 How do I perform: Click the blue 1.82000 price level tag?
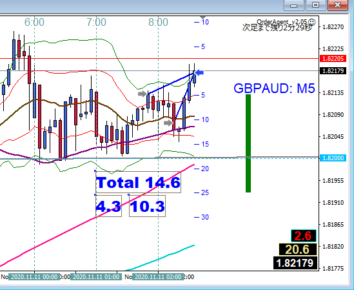(333, 158)
